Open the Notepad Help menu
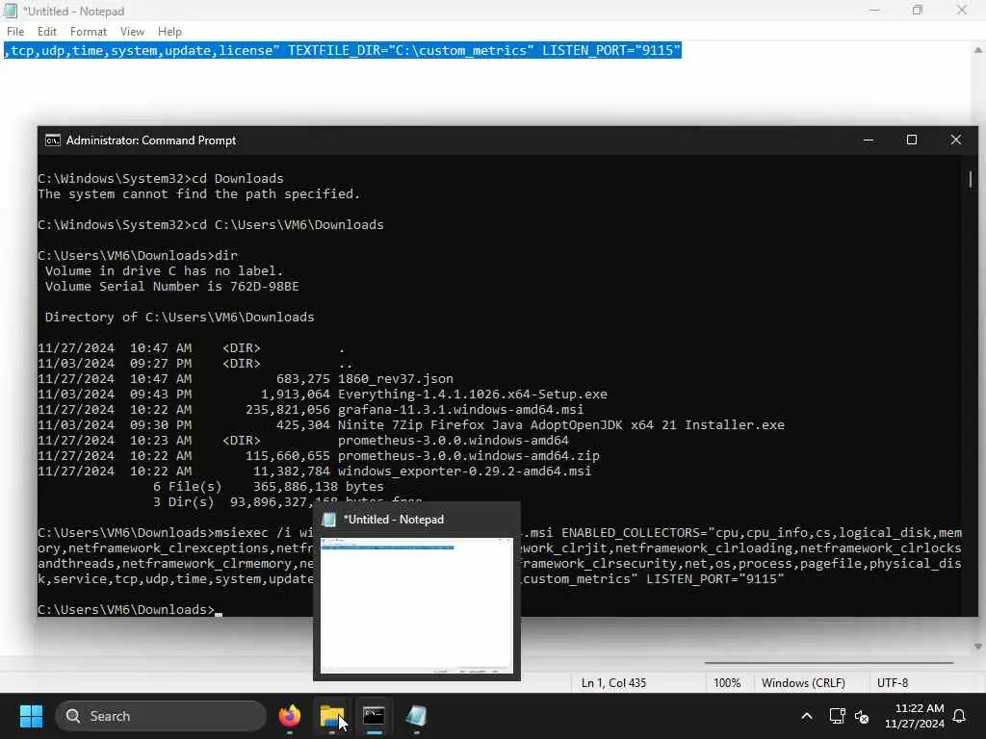Screen dimensions: 986x739 pos(169,32)
